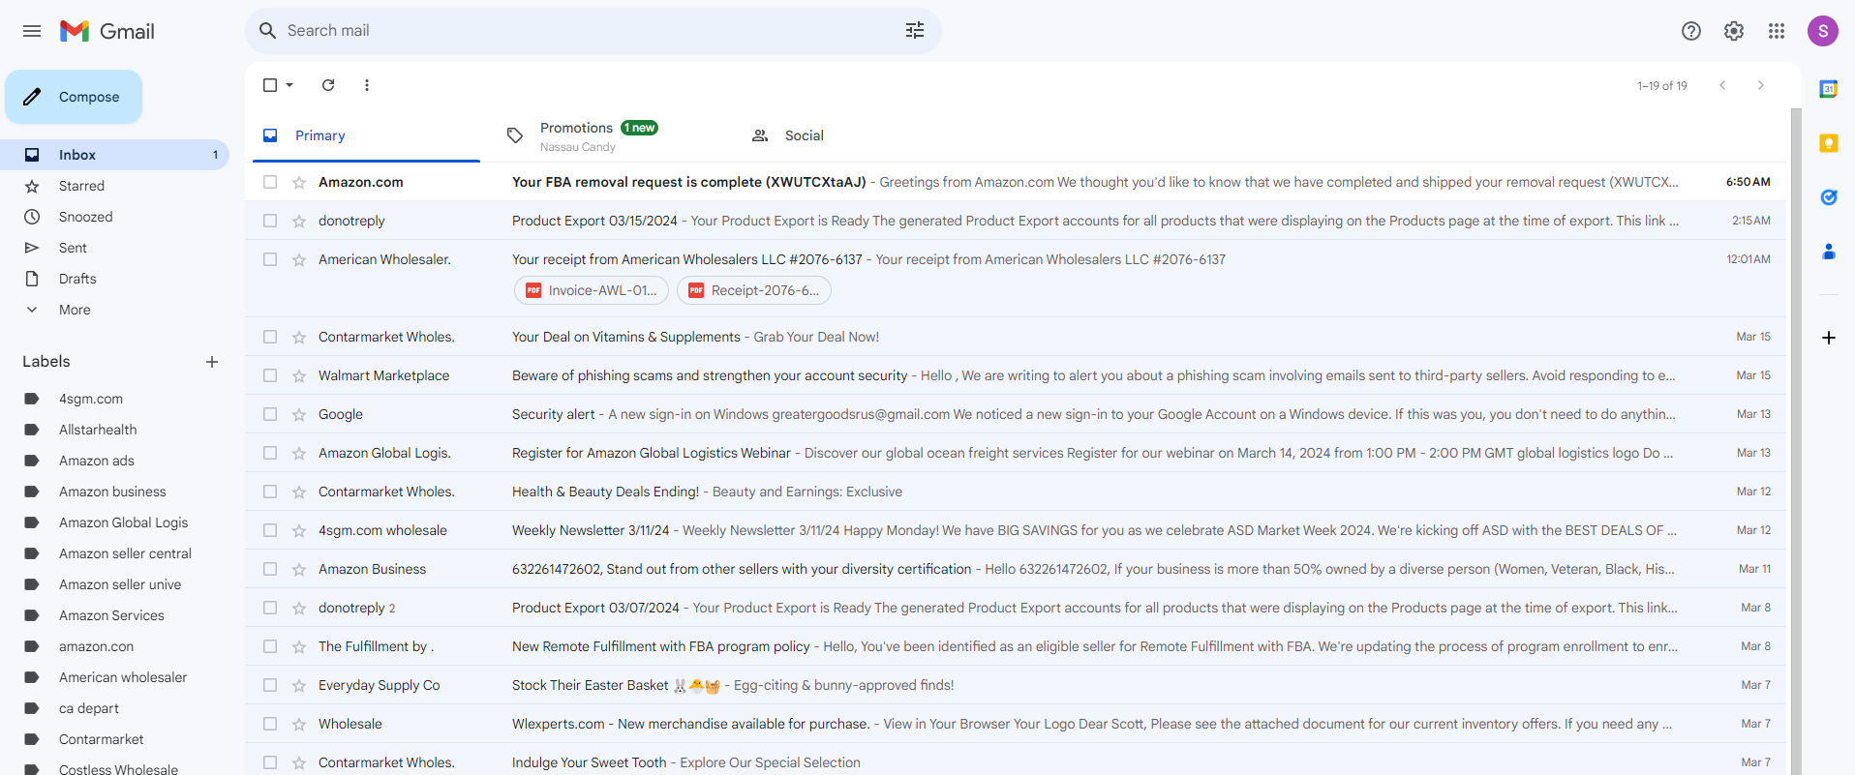Open the Starred folder
1855x775 pixels.
click(114, 186)
